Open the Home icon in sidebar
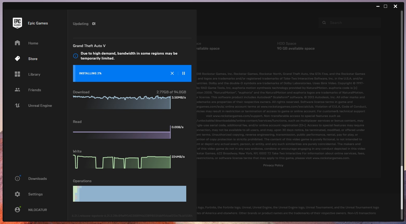406x224 pixels. (x=17, y=43)
